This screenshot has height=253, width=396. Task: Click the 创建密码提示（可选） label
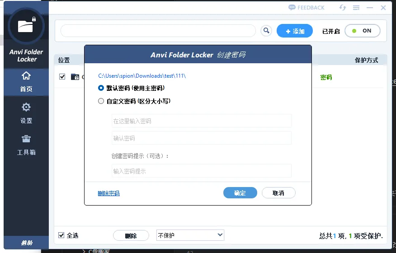click(140, 156)
